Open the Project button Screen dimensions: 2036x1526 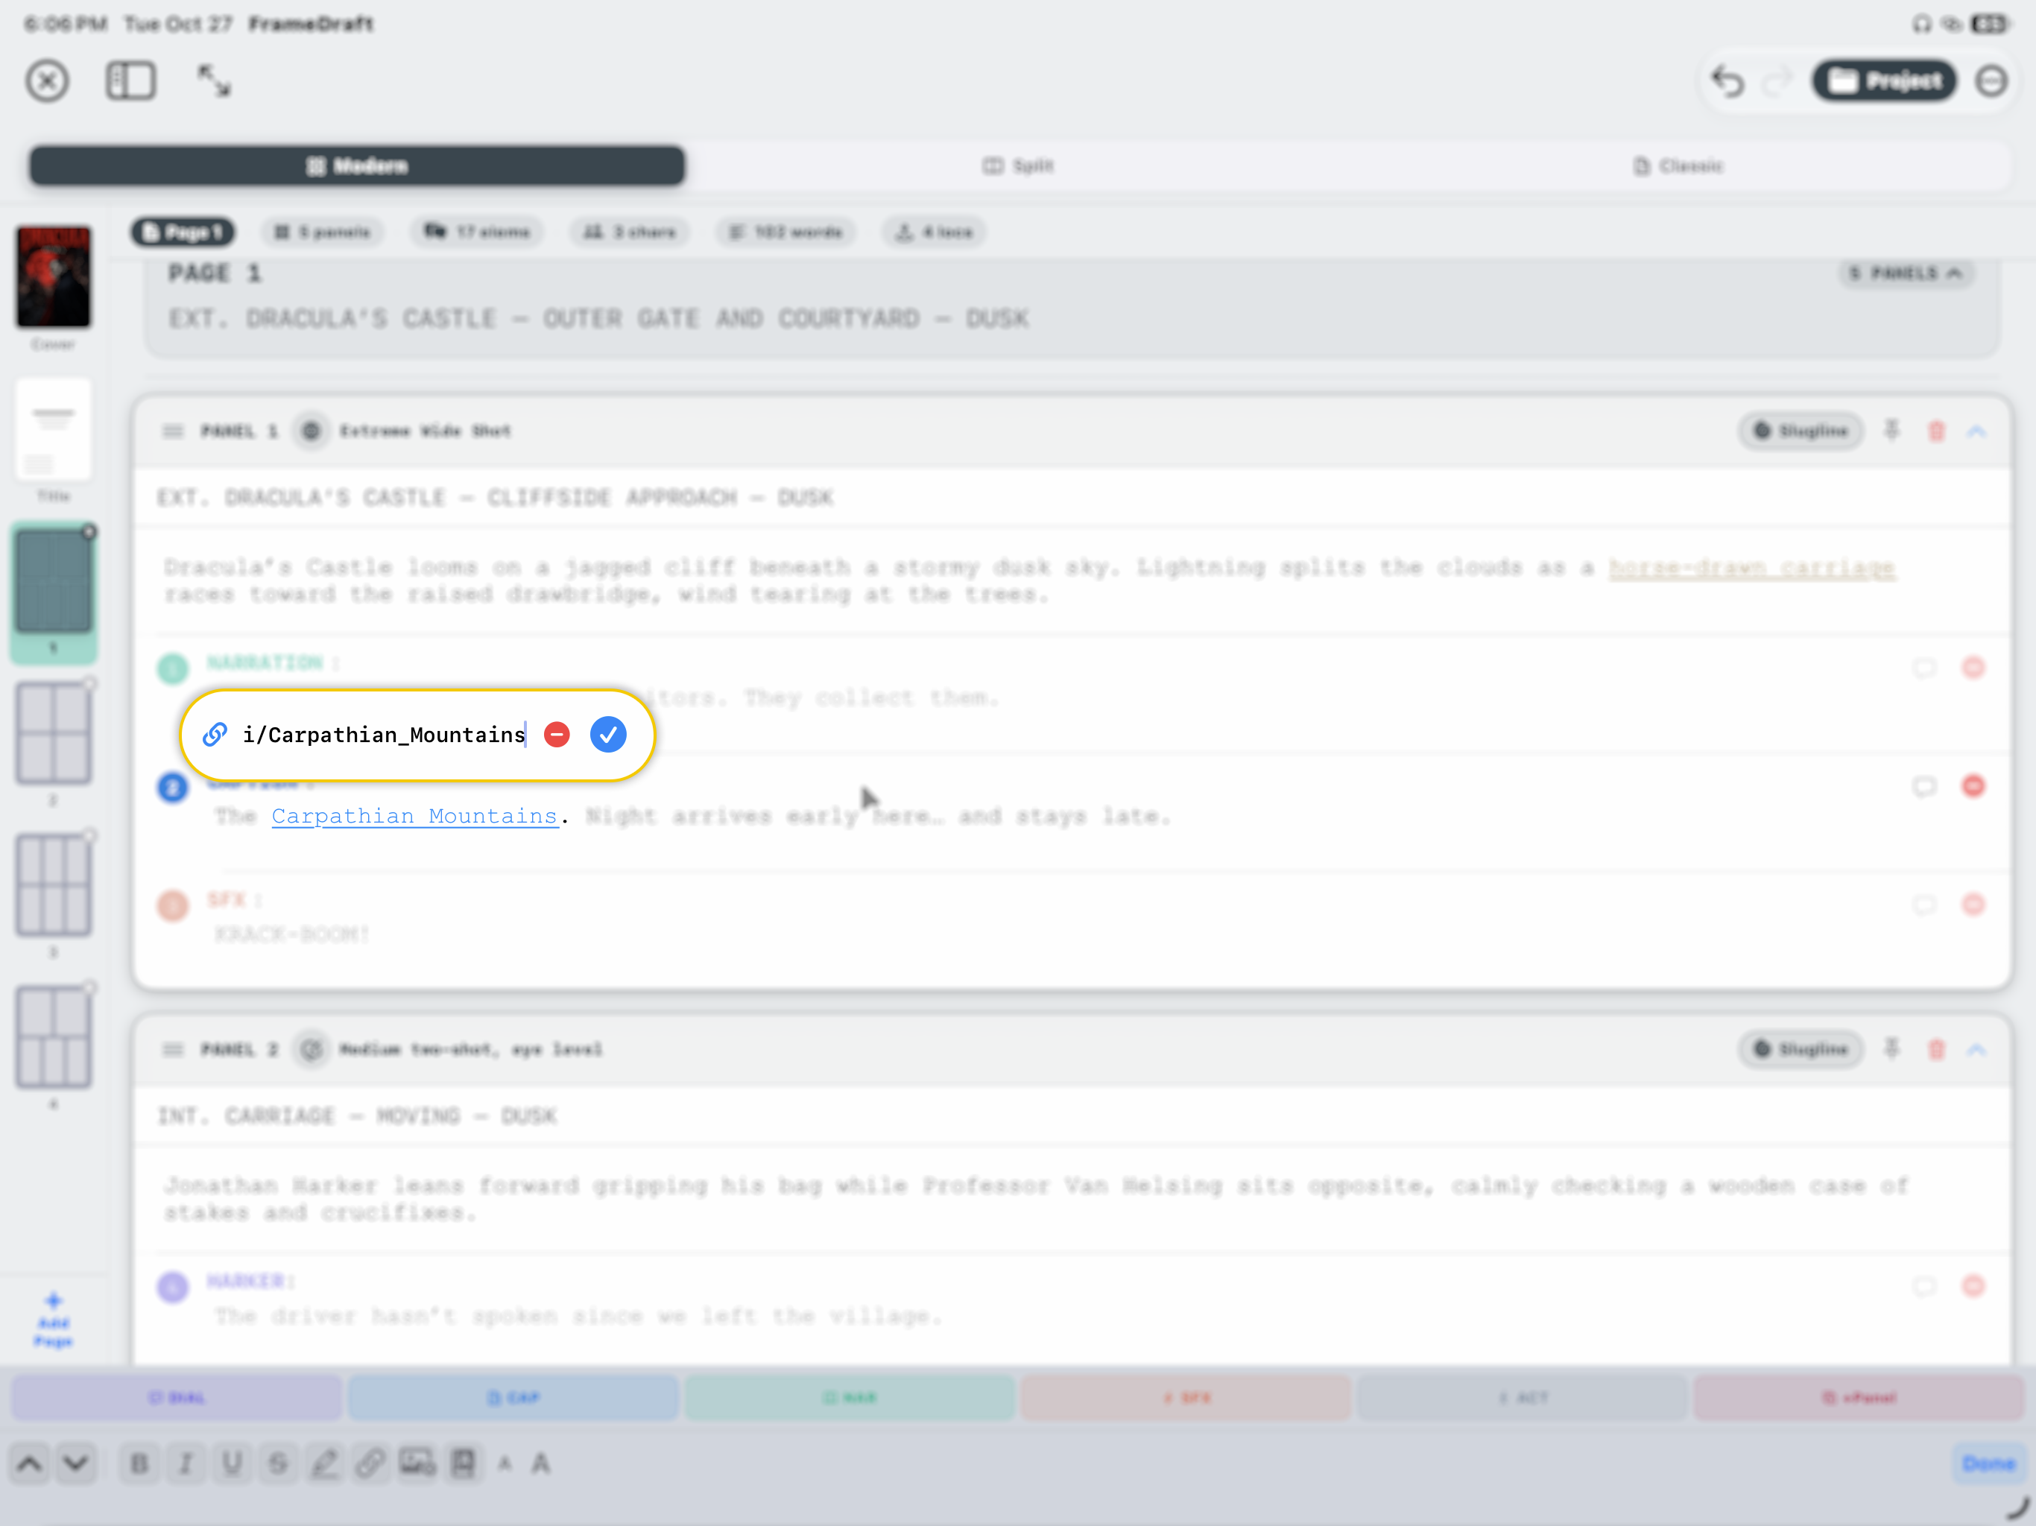pyautogui.click(x=1884, y=81)
